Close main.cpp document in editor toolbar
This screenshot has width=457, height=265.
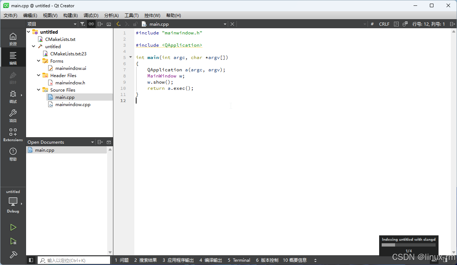tap(232, 24)
